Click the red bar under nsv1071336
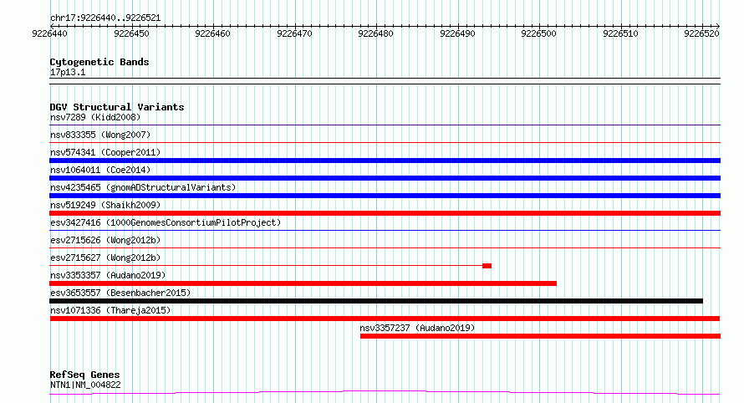The image size is (744, 403). (385, 319)
